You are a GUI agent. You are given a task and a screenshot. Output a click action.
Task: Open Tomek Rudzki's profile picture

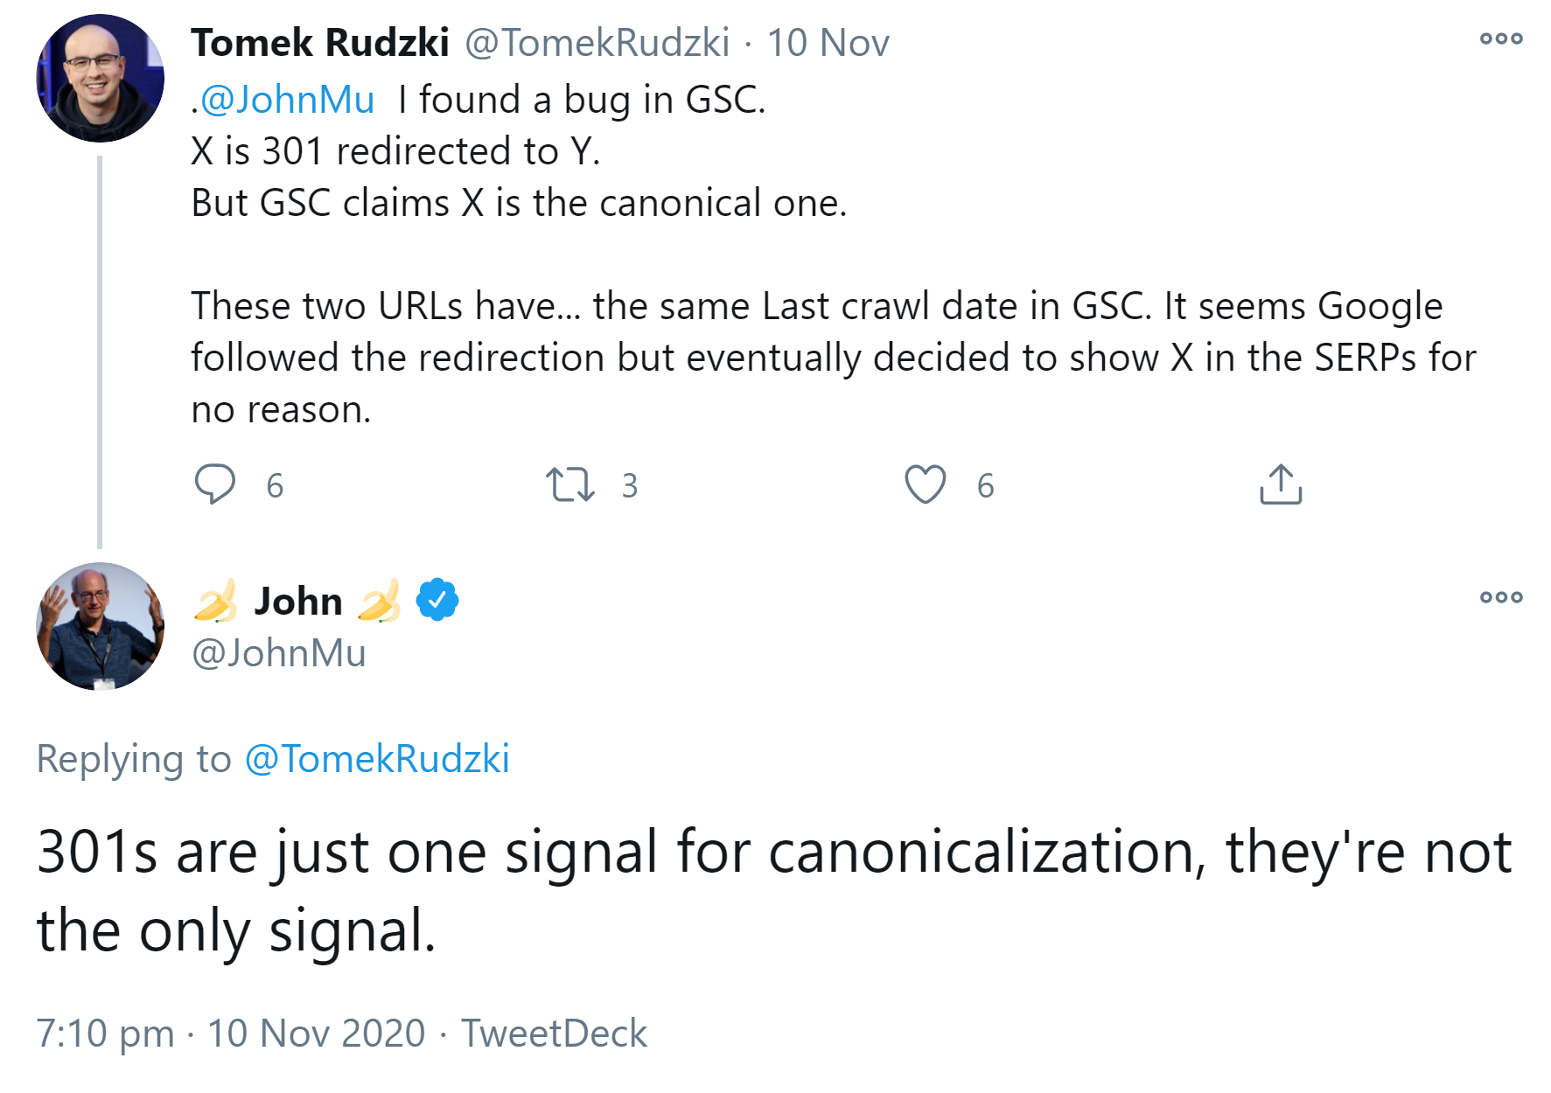(x=100, y=79)
